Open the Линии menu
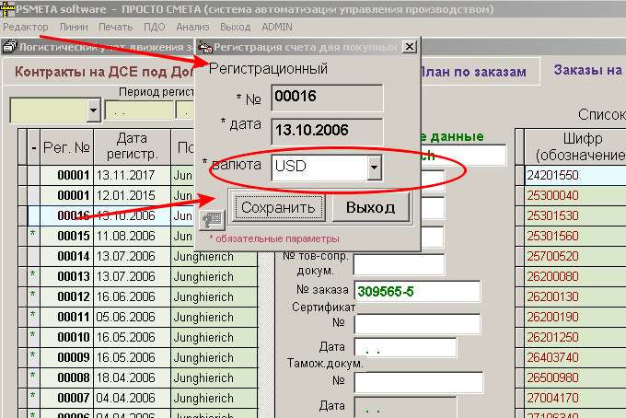The width and height of the screenshot is (626, 418). [x=73, y=27]
